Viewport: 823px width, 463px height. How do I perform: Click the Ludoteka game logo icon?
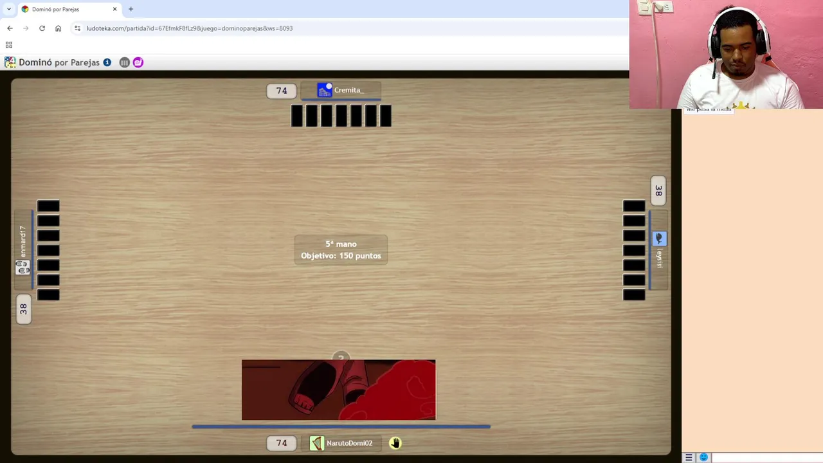tap(10, 62)
